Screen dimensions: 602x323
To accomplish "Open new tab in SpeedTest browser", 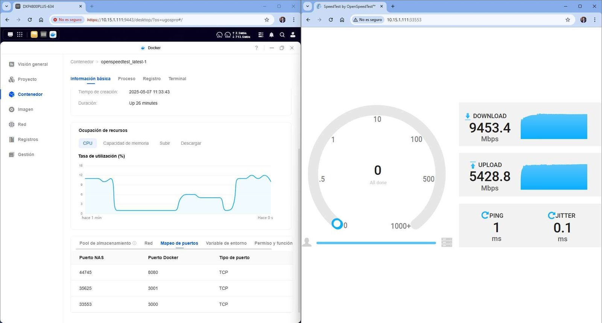I will (393, 6).
